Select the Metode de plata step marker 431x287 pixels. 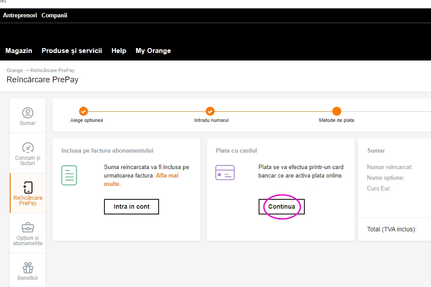point(337,111)
